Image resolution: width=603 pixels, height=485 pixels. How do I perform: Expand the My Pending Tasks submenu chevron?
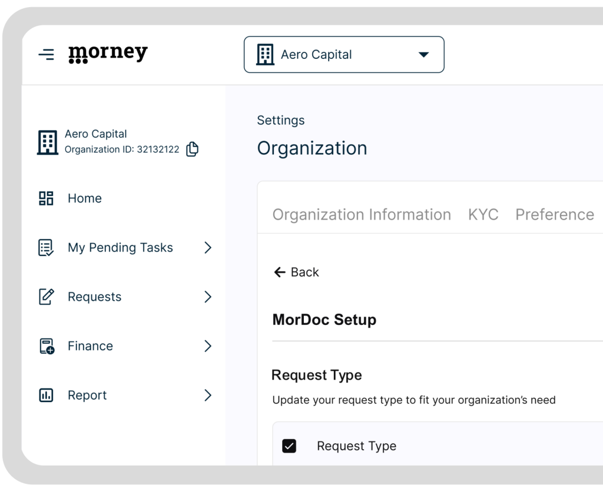click(207, 248)
